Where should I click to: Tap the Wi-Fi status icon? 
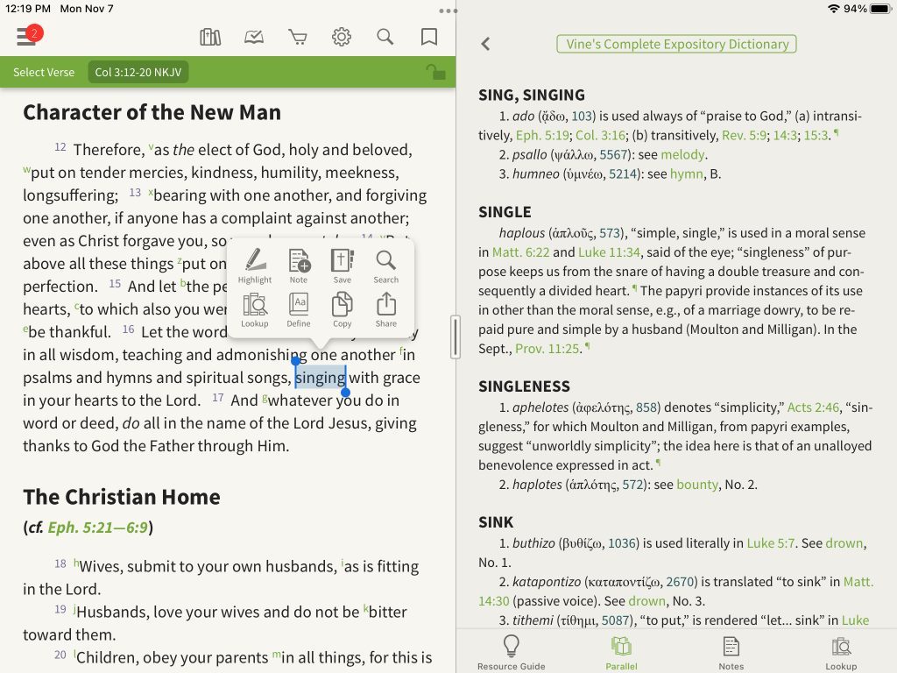tap(834, 9)
